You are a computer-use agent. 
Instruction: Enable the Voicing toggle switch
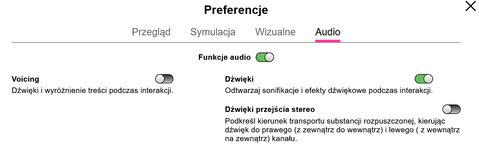[x=164, y=79]
